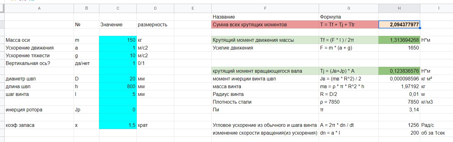This screenshot has width=453, height=142.
Task: Click the column E header
Action: tap(192, 9)
